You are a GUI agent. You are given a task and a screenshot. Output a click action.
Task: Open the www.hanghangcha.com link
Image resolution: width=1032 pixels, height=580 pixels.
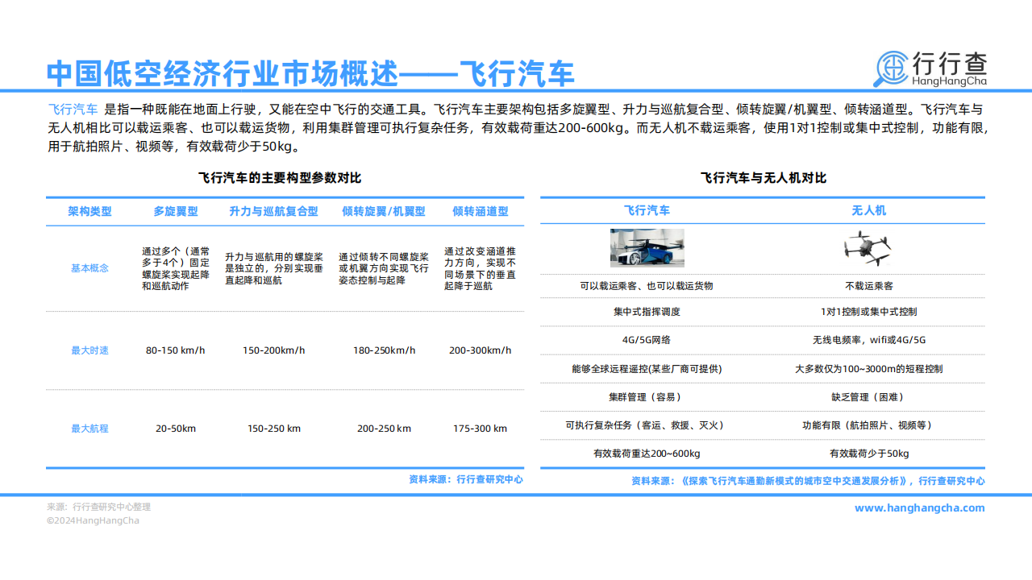919,507
